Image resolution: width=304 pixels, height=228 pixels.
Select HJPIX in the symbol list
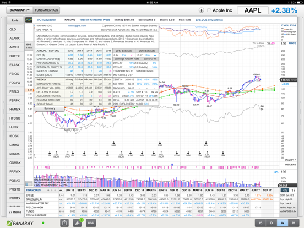coord(15,127)
